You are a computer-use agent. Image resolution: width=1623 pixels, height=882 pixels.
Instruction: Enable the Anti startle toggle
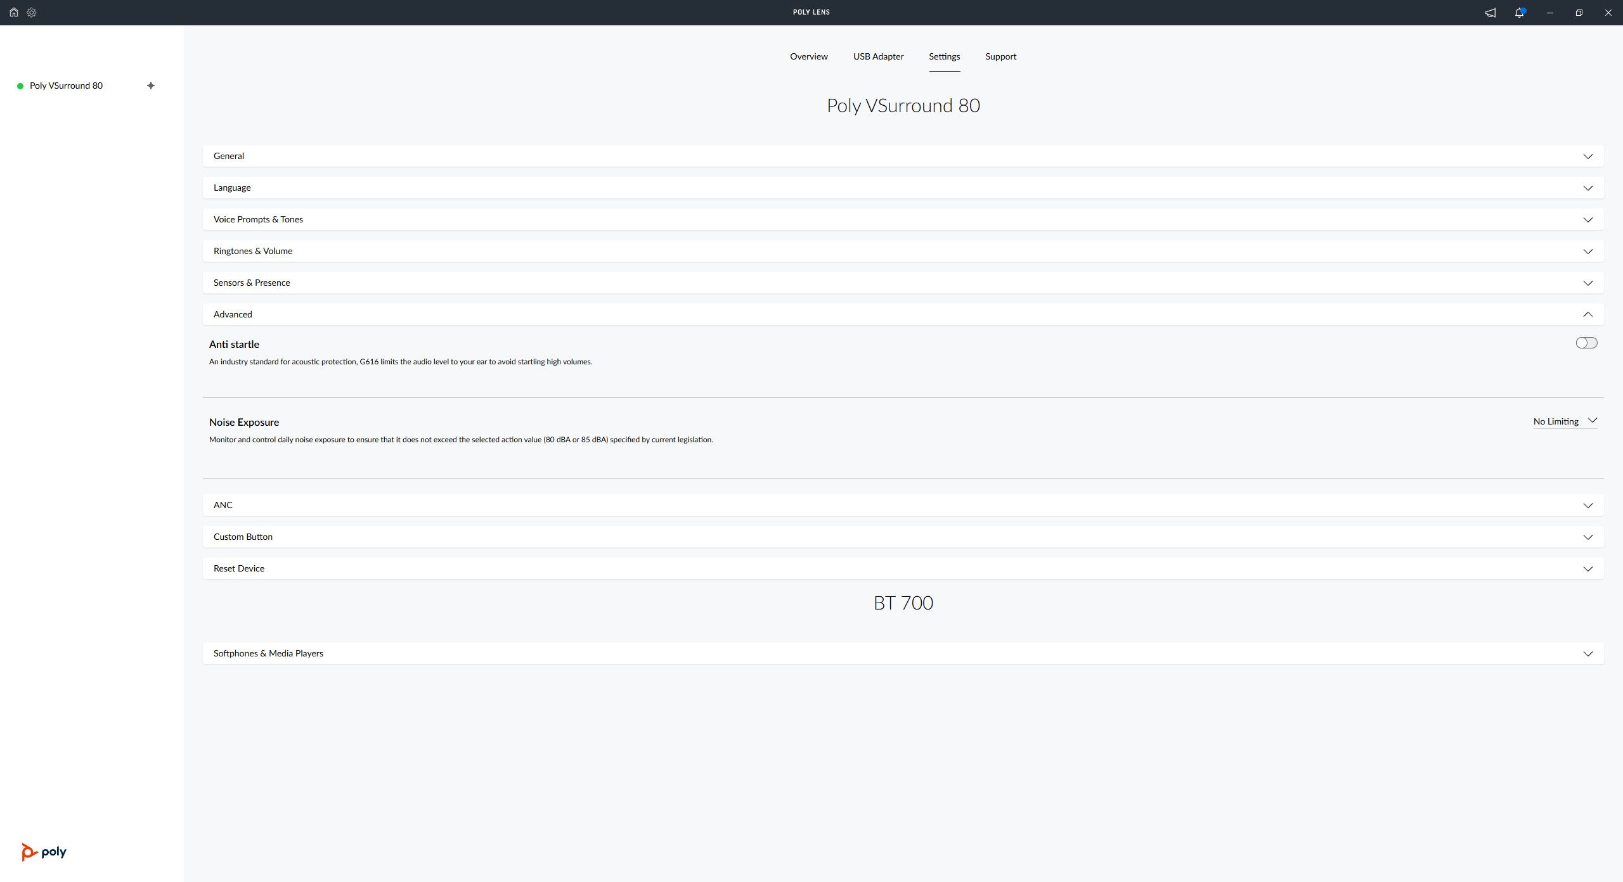pyautogui.click(x=1586, y=343)
